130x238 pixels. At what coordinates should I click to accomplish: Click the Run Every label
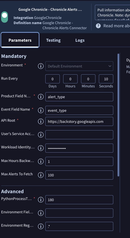point(9,79)
